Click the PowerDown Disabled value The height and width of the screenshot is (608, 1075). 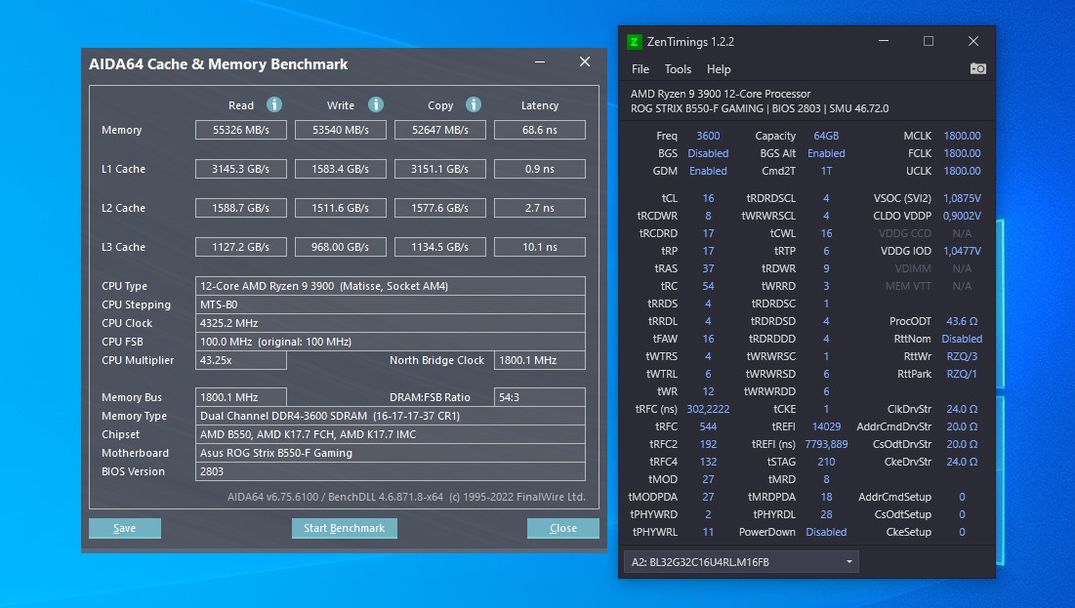(826, 532)
